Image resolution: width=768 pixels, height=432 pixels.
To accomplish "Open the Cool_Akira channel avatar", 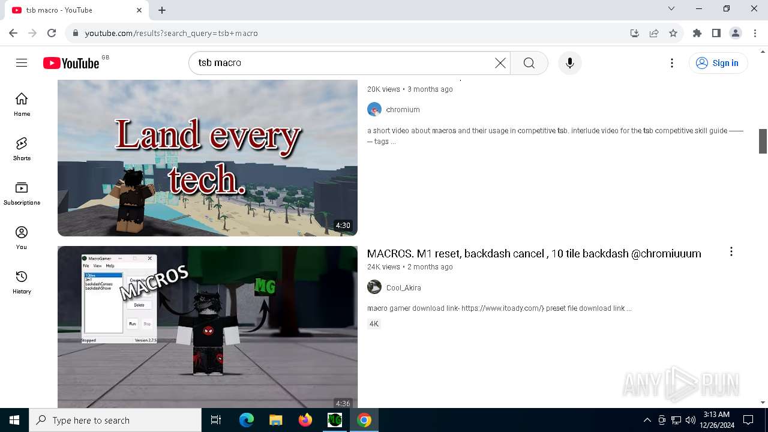I will click(374, 287).
